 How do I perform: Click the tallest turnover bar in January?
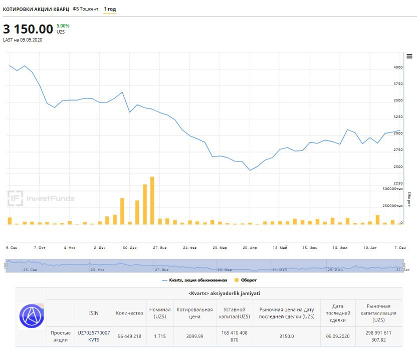coord(152,200)
